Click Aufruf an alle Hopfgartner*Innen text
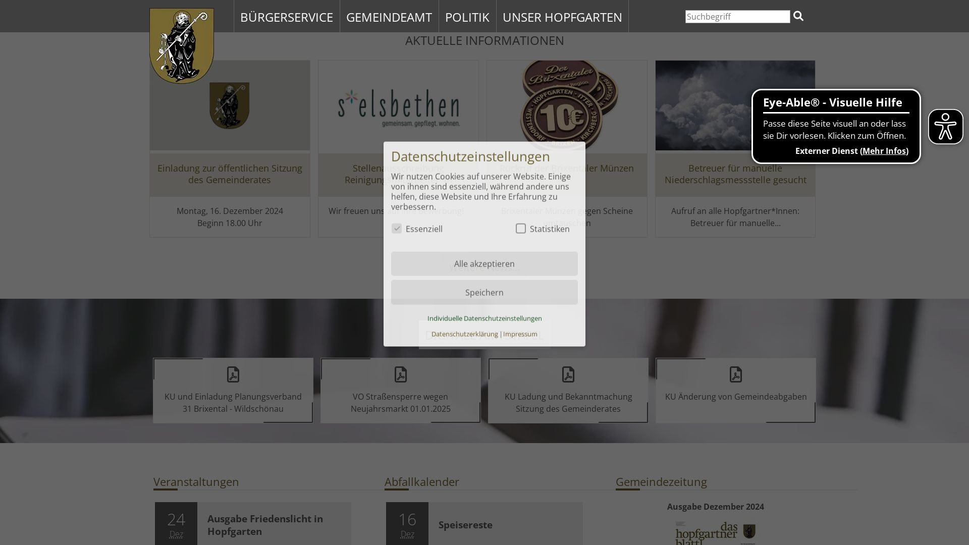 (x=735, y=211)
